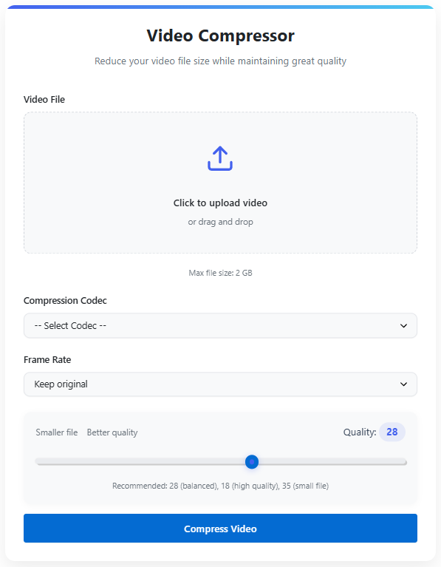Click the "Click to upload video" text
The image size is (441, 567).
coord(220,203)
